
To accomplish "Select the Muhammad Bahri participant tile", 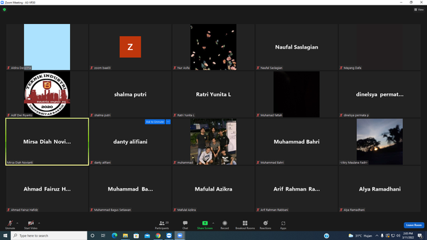I will (x=296, y=141).
